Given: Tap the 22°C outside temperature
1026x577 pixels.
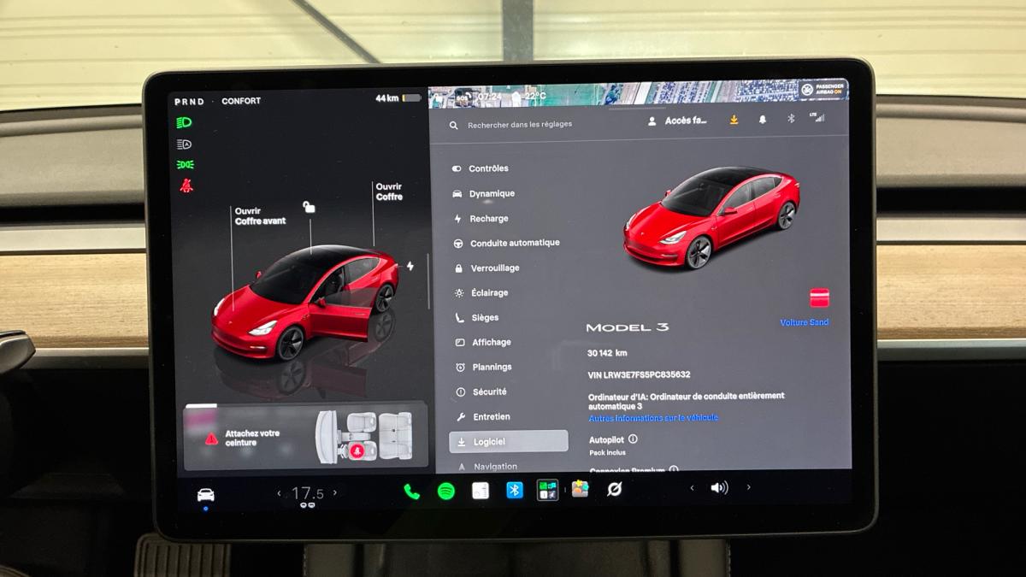Looking at the screenshot, I should click(x=535, y=96).
